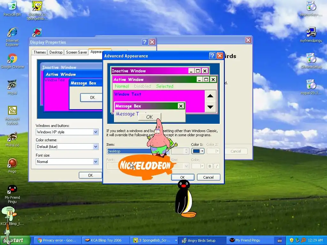Viewport: 327px width, 245px height.
Task: Click OK in Advanced Appearance dialog
Action: pyautogui.click(x=182, y=177)
